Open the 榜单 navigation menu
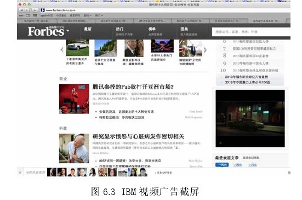 (x=152, y=29)
